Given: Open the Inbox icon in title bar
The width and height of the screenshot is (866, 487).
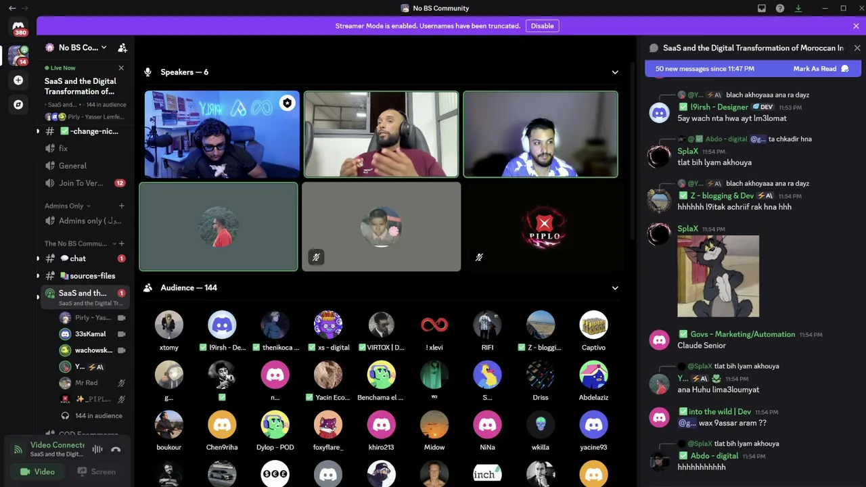Looking at the screenshot, I should pyautogui.click(x=762, y=8).
